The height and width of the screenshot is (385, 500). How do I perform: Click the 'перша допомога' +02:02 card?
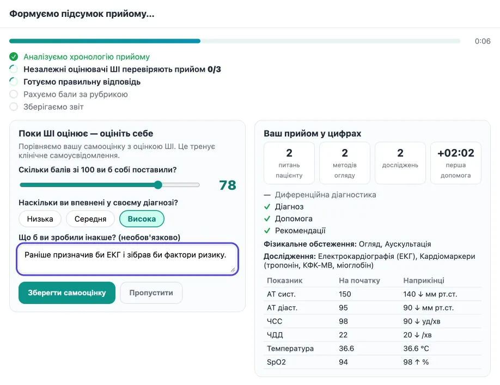[456, 163]
